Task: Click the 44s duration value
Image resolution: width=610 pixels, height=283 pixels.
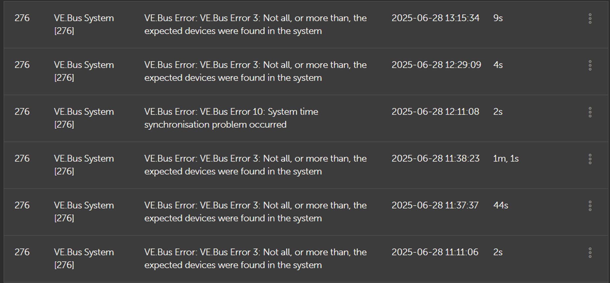Action: tap(500, 205)
